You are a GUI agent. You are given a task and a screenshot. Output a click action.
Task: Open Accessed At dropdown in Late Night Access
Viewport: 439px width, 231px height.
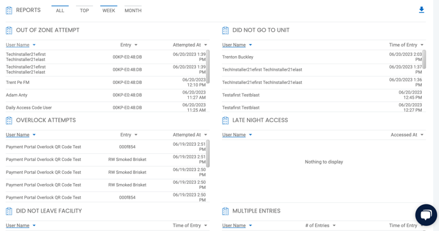pos(422,135)
